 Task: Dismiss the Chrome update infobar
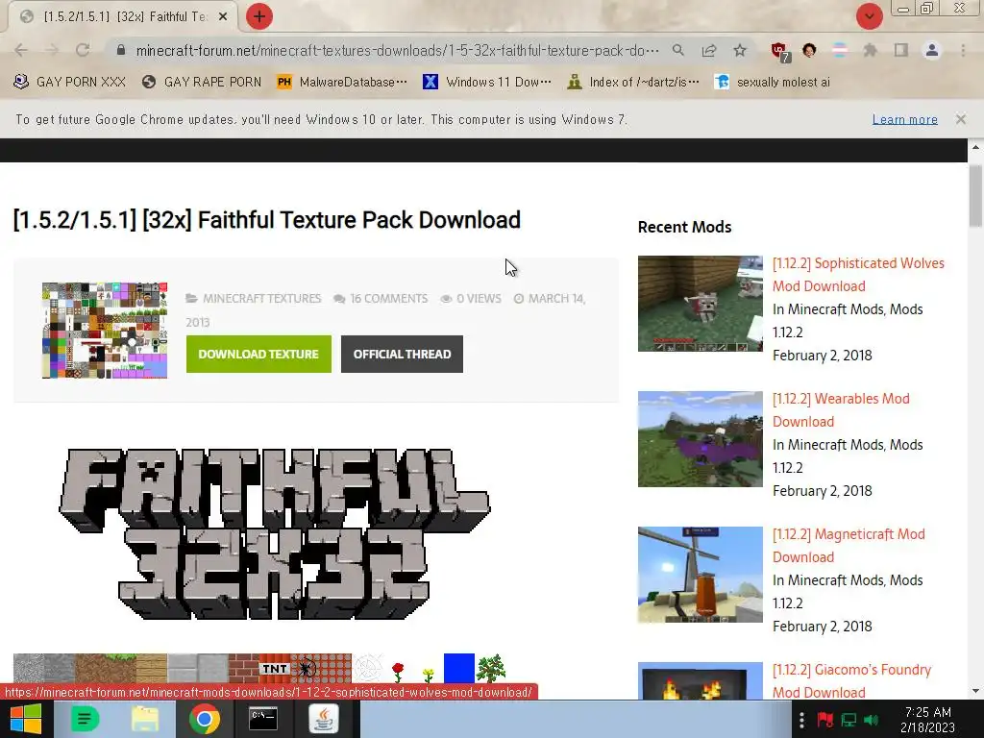pos(961,118)
